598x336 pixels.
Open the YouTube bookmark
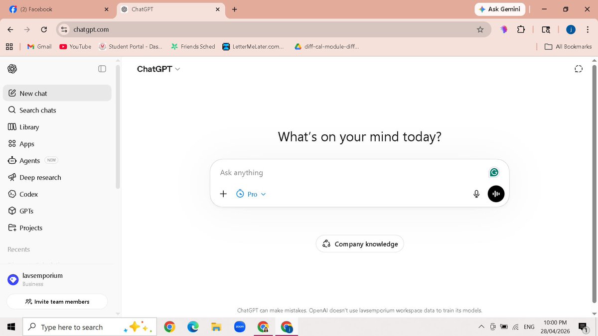click(75, 46)
